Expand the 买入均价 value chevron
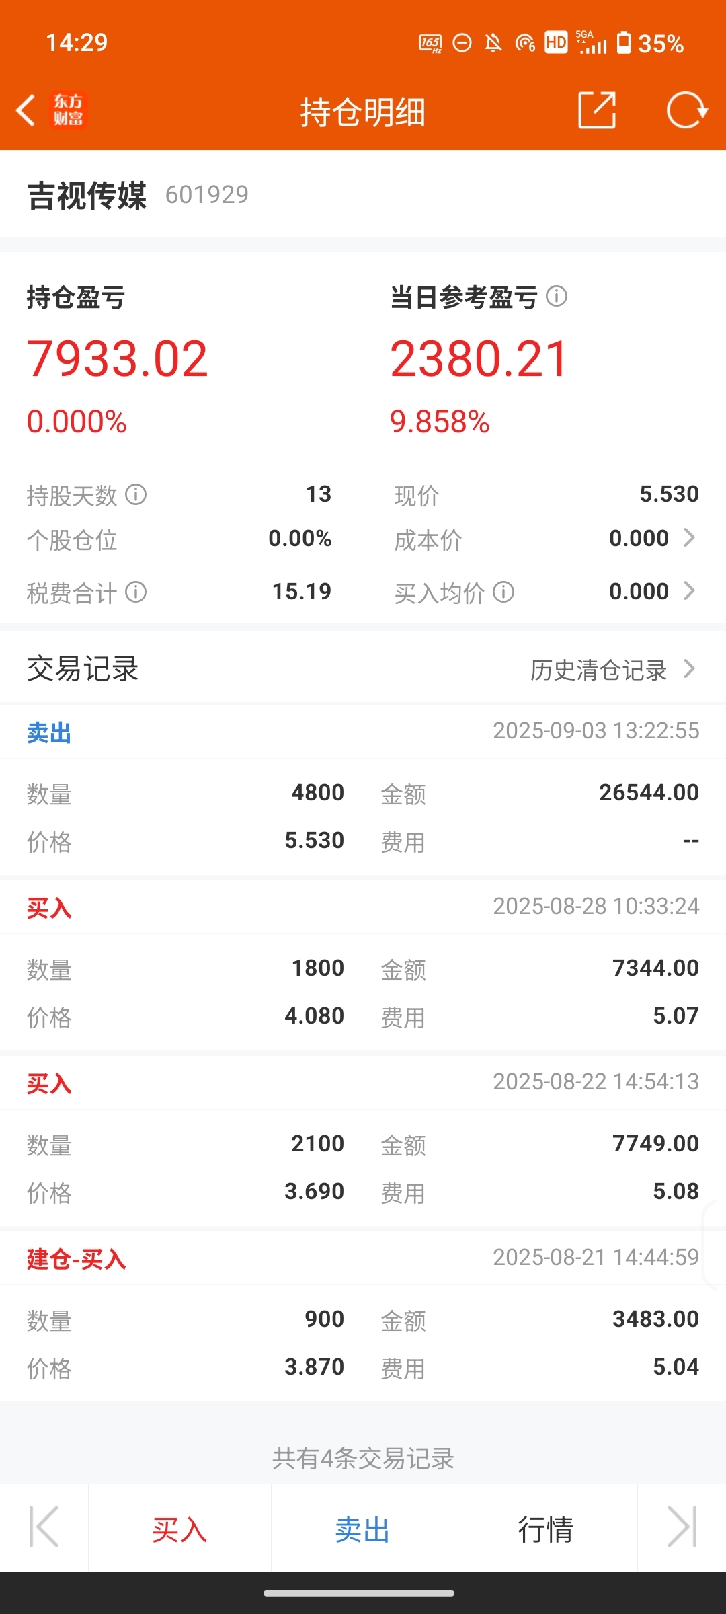This screenshot has height=1614, width=726. coord(689,590)
